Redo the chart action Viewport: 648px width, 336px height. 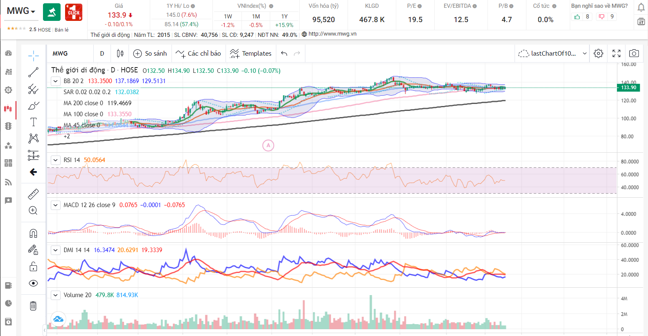coord(297,54)
